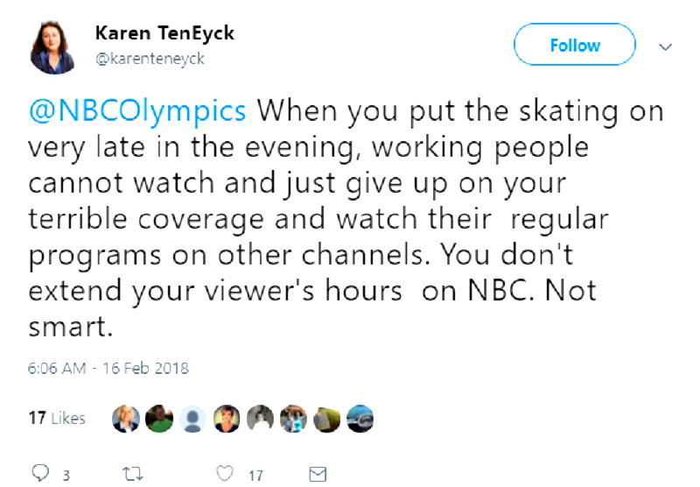Click the reply speech bubble icon

pos(39,474)
